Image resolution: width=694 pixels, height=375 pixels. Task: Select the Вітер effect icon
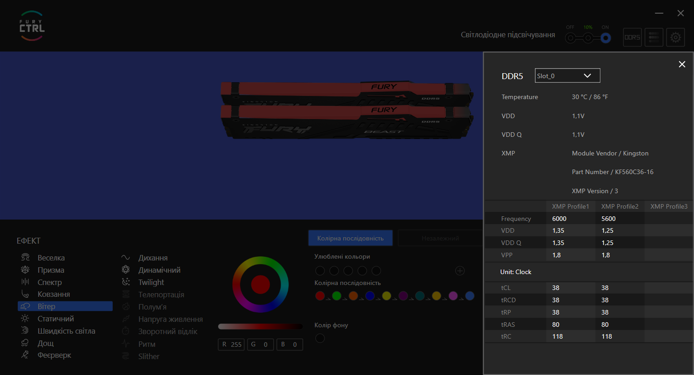point(25,306)
